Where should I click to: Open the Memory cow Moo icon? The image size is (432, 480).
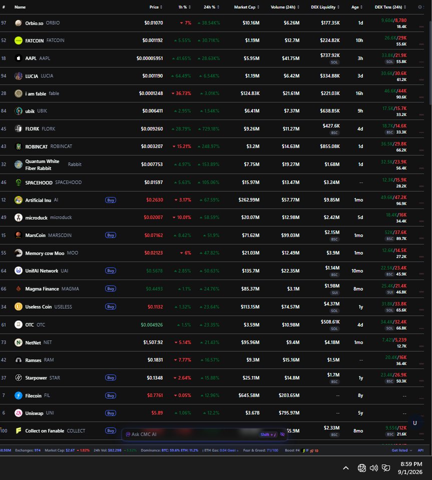coord(19,253)
